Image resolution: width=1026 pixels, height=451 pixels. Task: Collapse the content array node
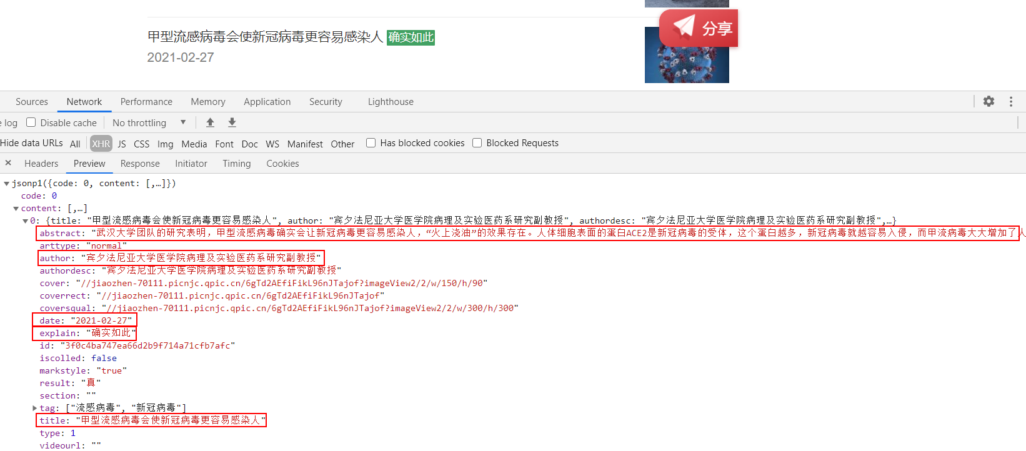click(16, 209)
